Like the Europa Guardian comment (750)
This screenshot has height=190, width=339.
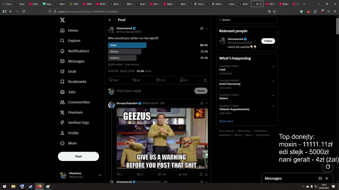click(x=162, y=174)
